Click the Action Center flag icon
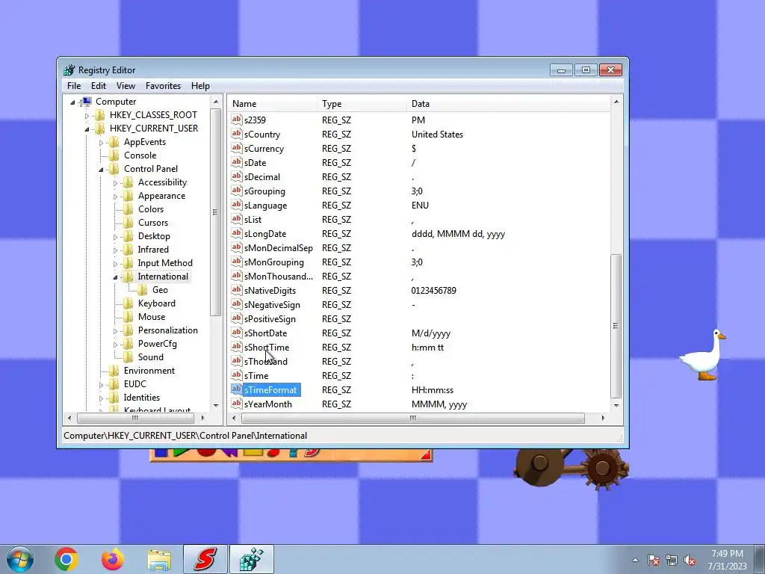Viewport: 765px width, 574px height. pyautogui.click(x=654, y=561)
